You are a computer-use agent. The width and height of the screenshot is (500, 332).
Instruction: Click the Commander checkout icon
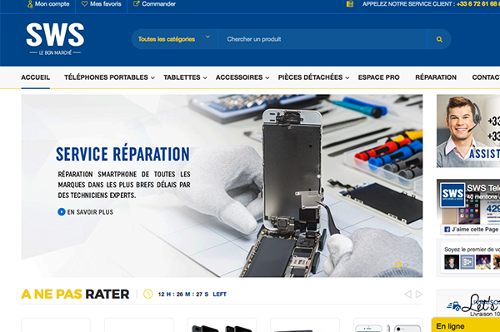(x=136, y=4)
